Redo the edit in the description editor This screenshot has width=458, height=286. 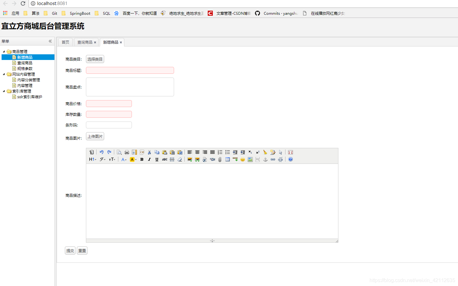tap(109, 152)
